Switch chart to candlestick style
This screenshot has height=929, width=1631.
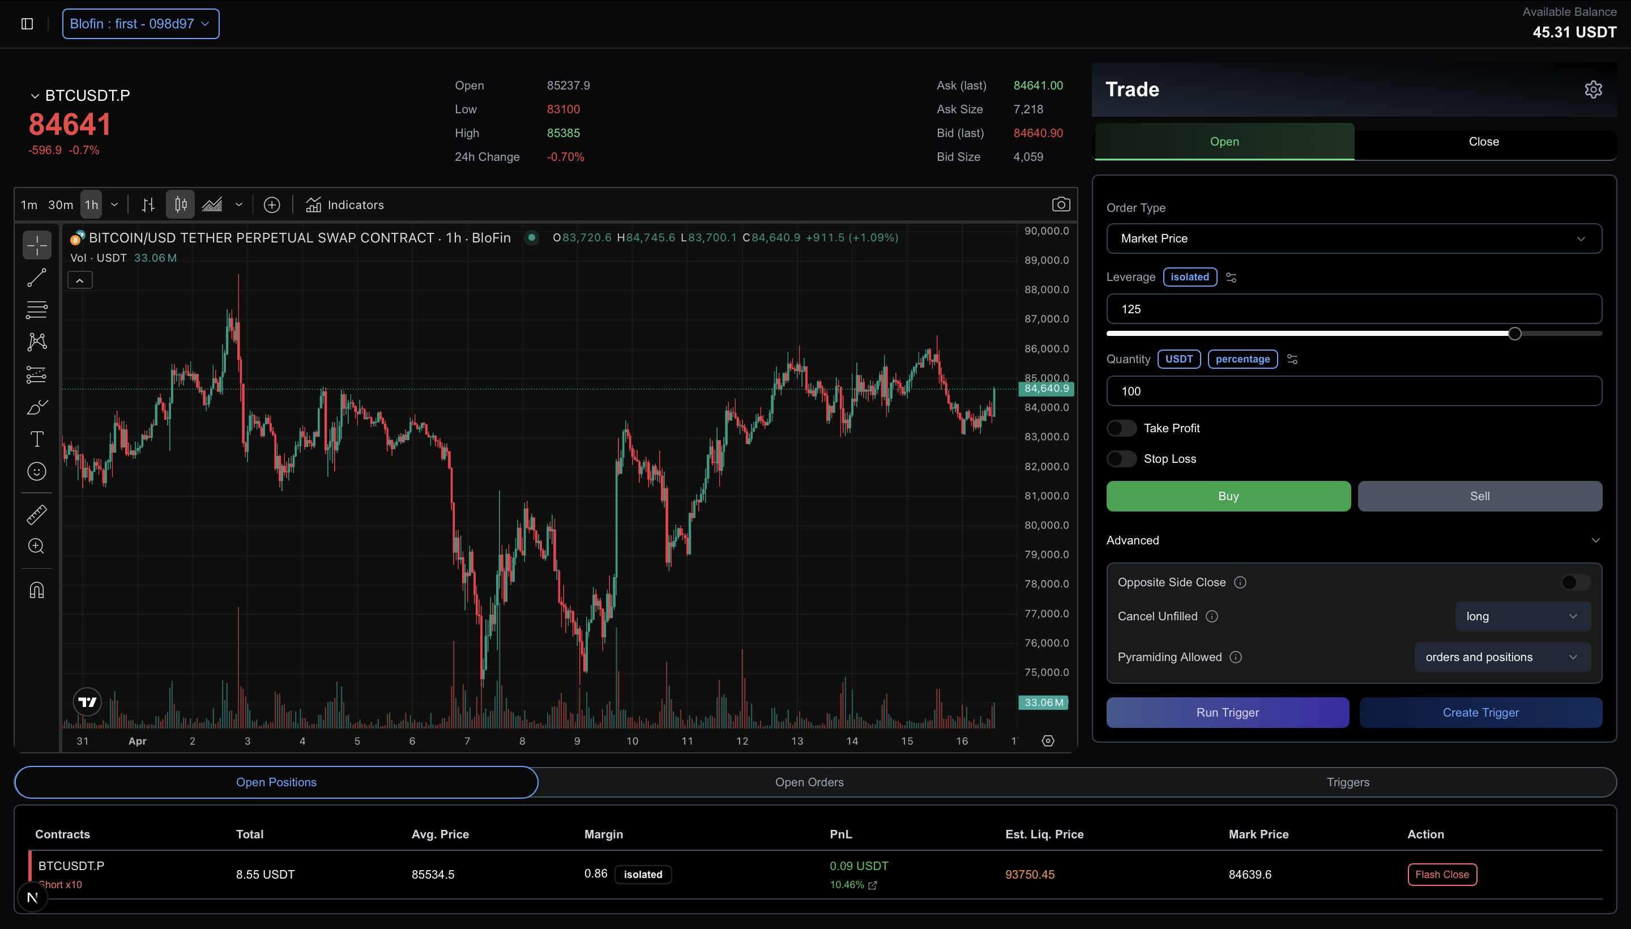pos(181,205)
